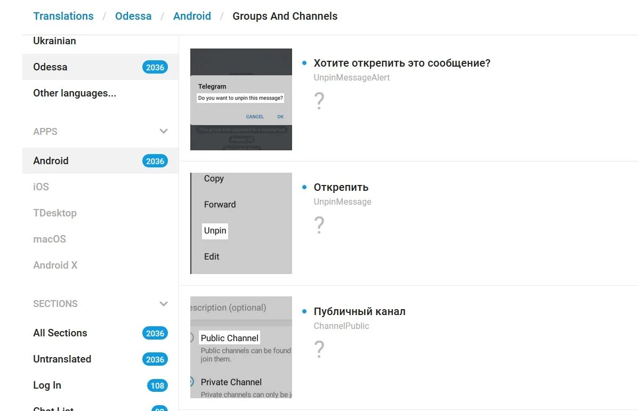The height and width of the screenshot is (411, 638).
Task: Click question mark under UnpinMessageAlert
Action: click(x=319, y=101)
